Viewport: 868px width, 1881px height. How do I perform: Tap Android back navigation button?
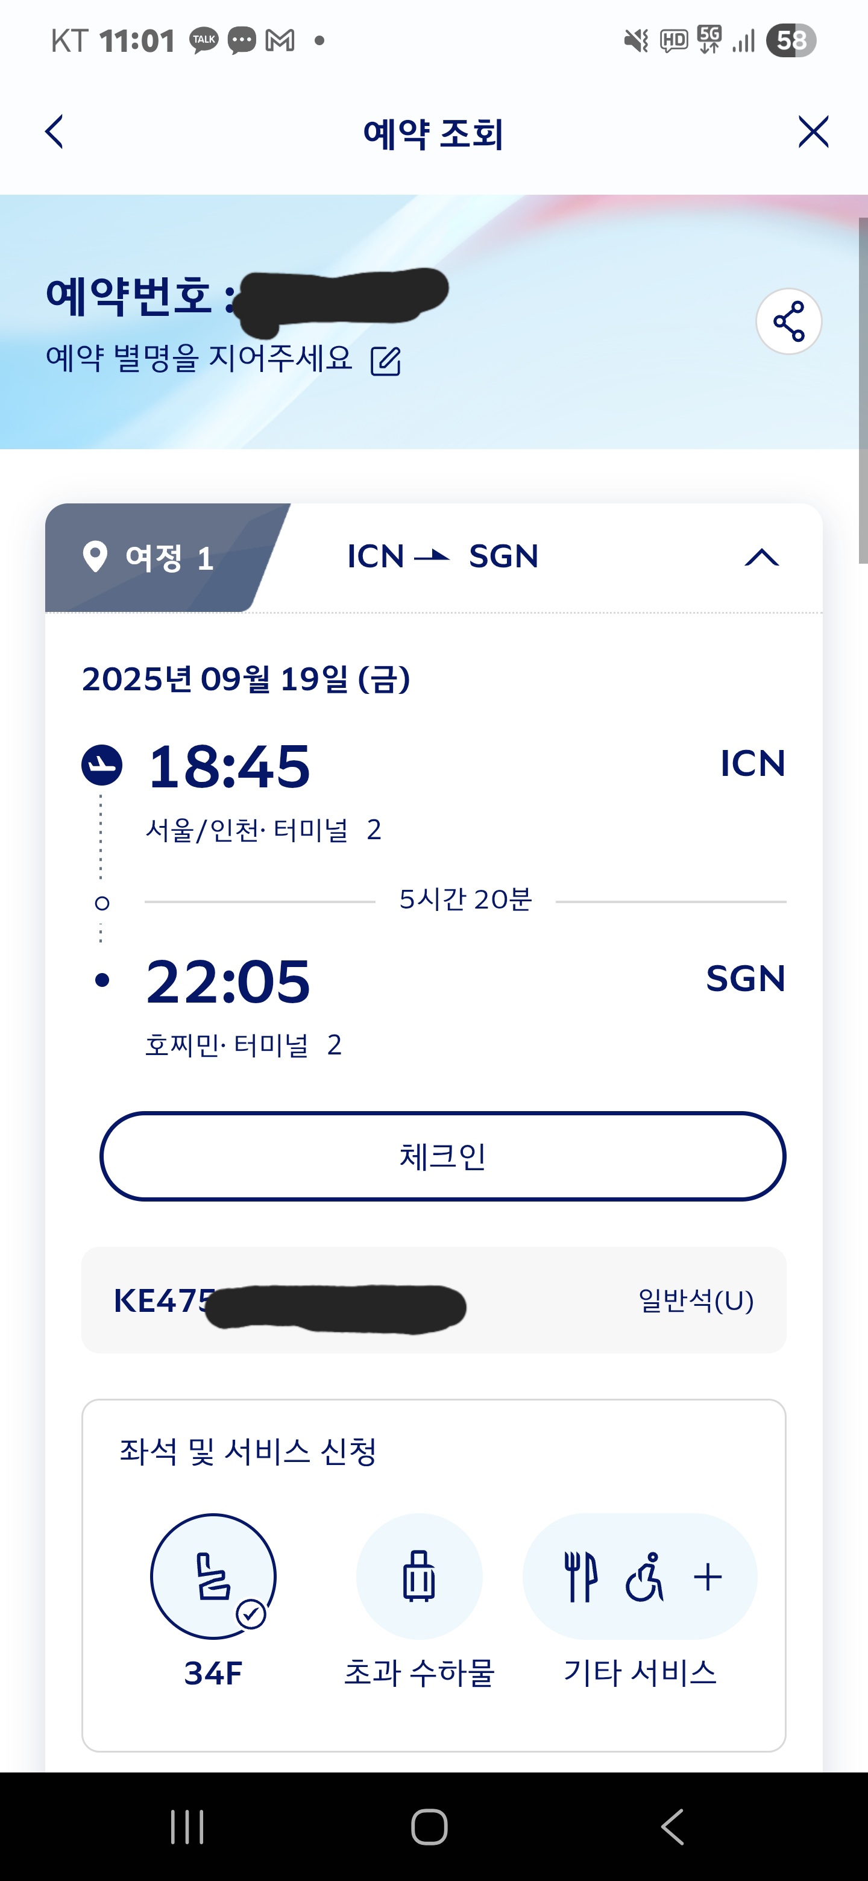point(672,1827)
